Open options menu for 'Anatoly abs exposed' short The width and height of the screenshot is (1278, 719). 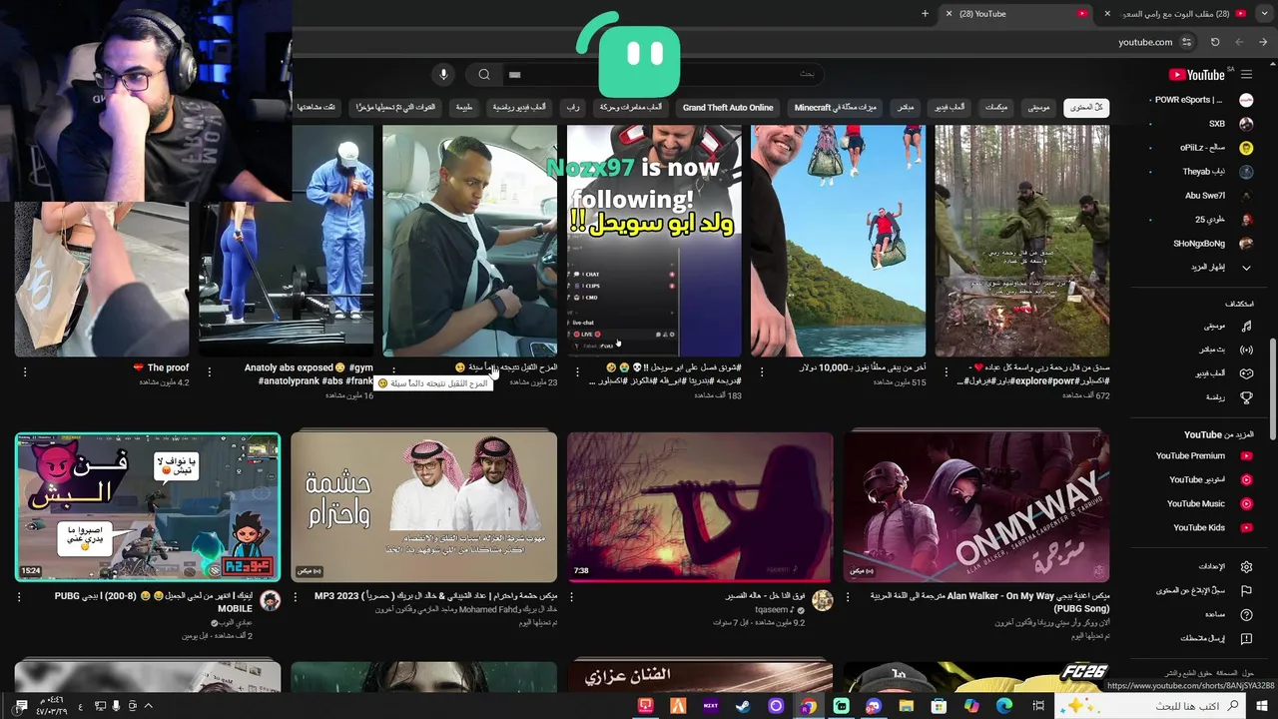click(209, 371)
